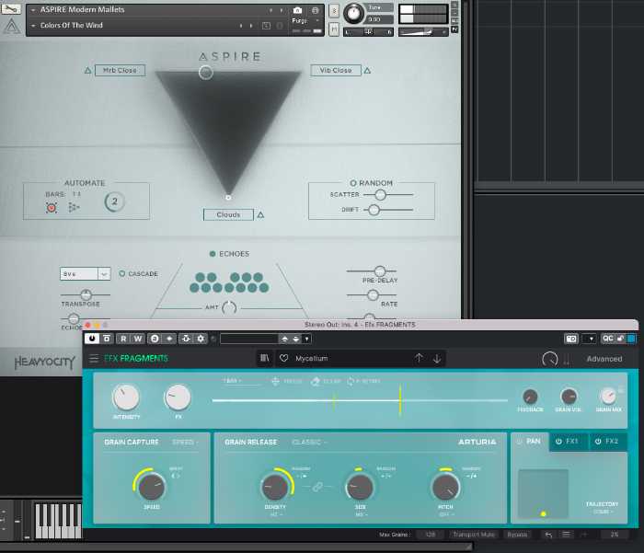
Task: Open the Grain Release CLASSIC mode dropdown
Action: [310, 443]
